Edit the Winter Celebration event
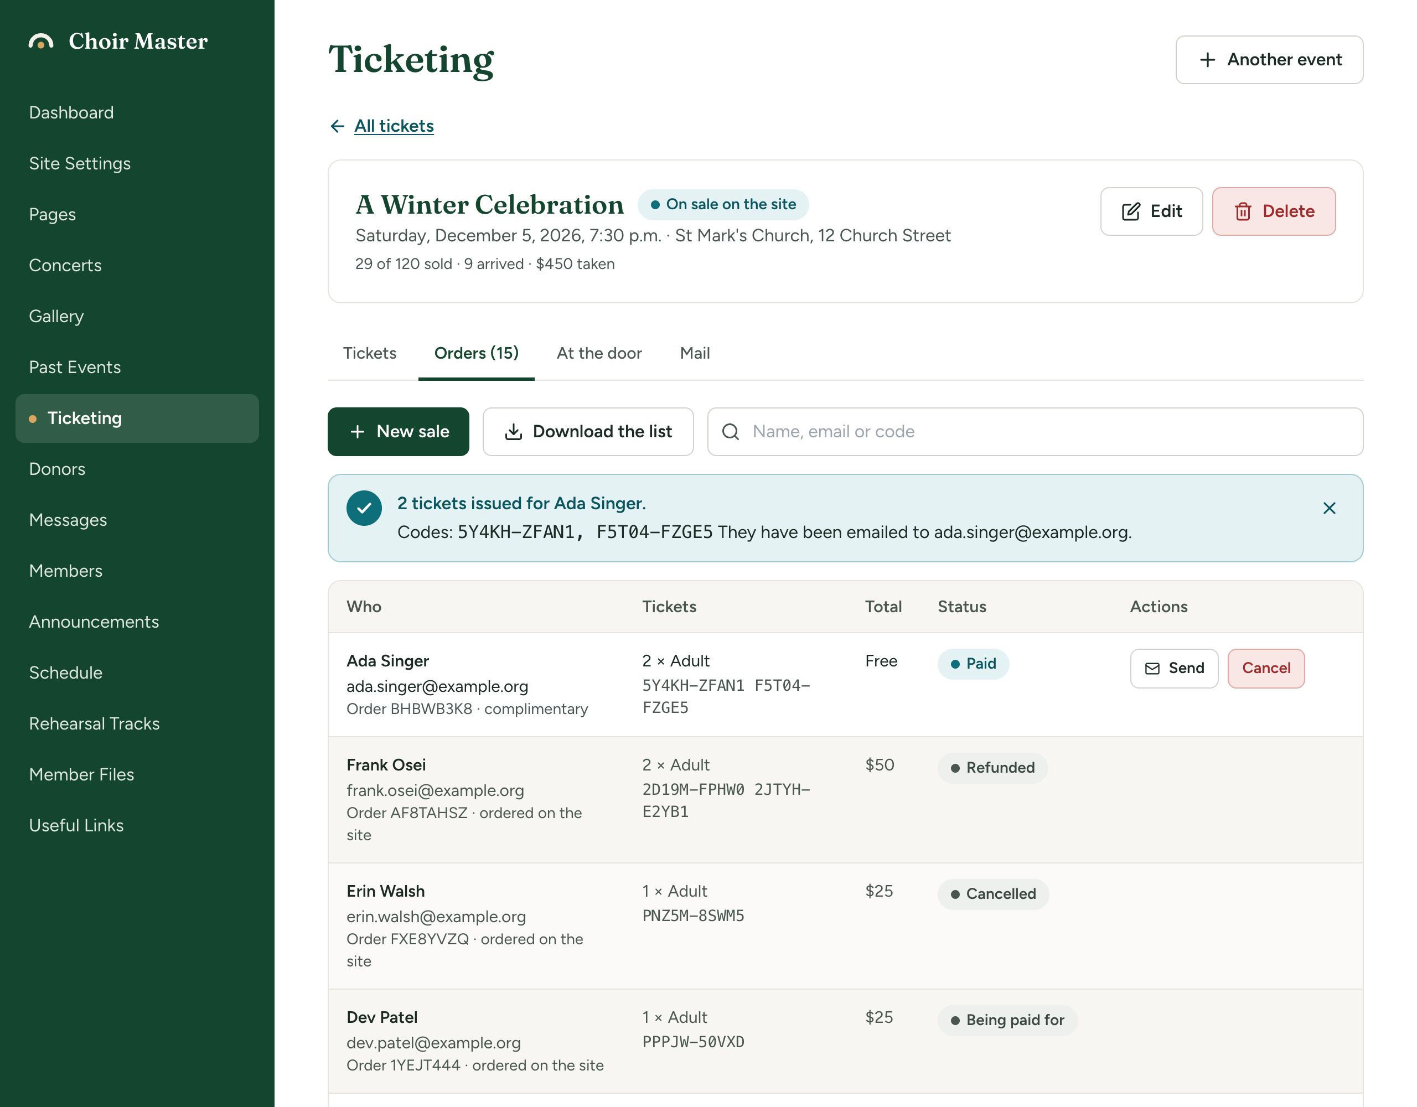The width and height of the screenshot is (1417, 1107). click(x=1151, y=211)
